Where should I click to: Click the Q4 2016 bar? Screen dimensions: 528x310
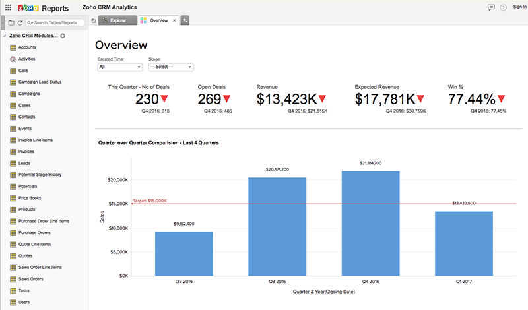click(370, 224)
